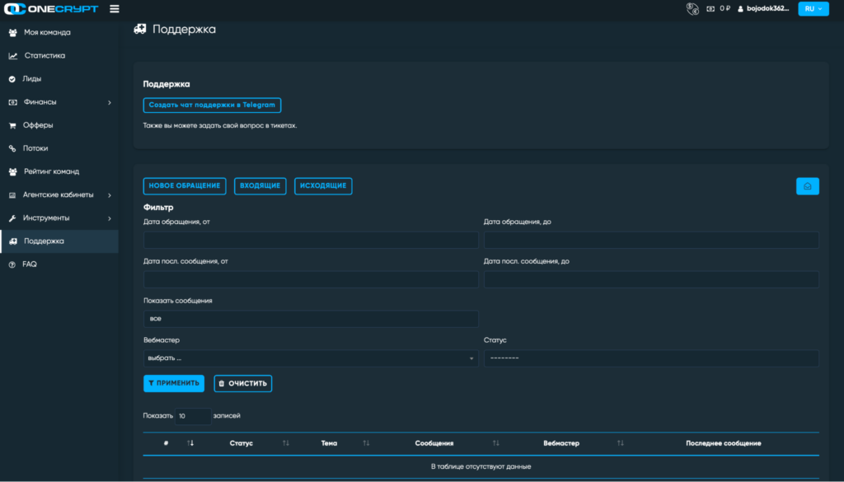
Task: Click the Инструменты wrench icon
Action: pos(12,218)
